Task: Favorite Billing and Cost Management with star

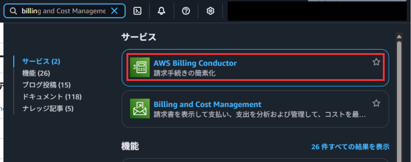Action: tap(376, 103)
